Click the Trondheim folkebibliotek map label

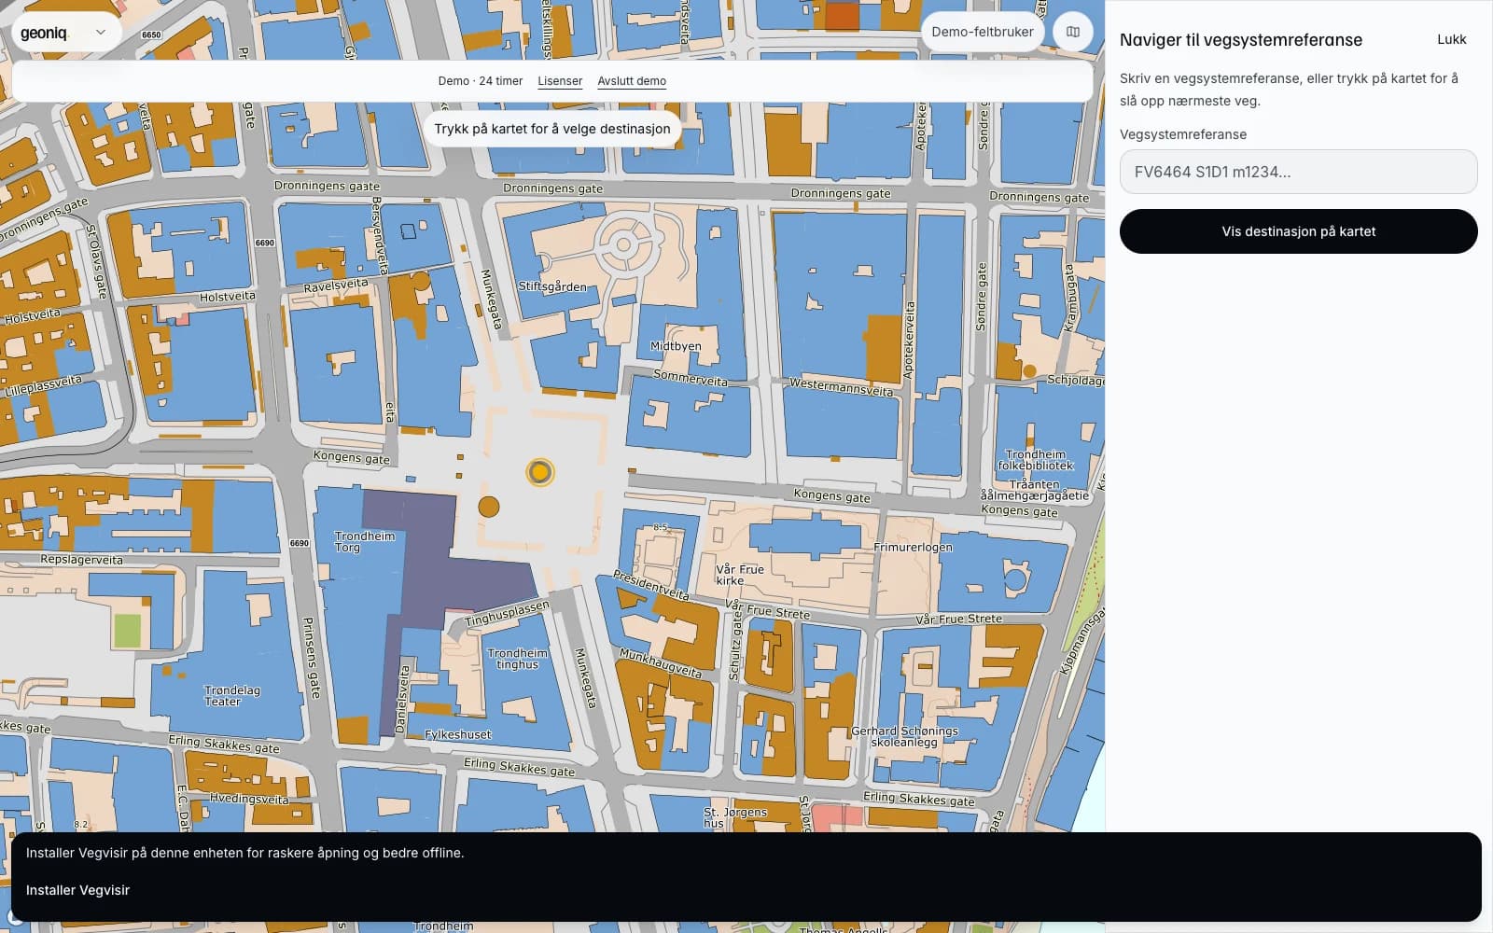pos(1036,460)
